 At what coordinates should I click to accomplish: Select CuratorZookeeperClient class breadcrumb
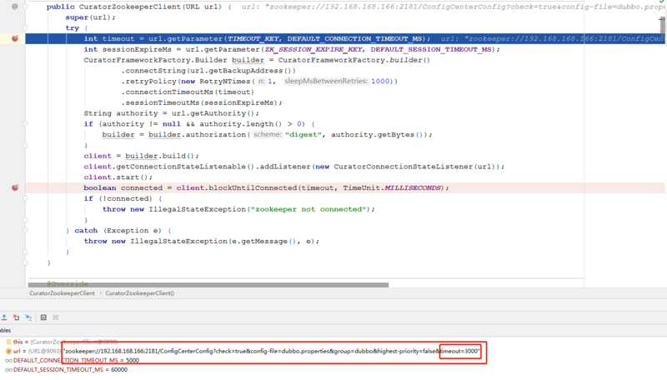point(62,293)
